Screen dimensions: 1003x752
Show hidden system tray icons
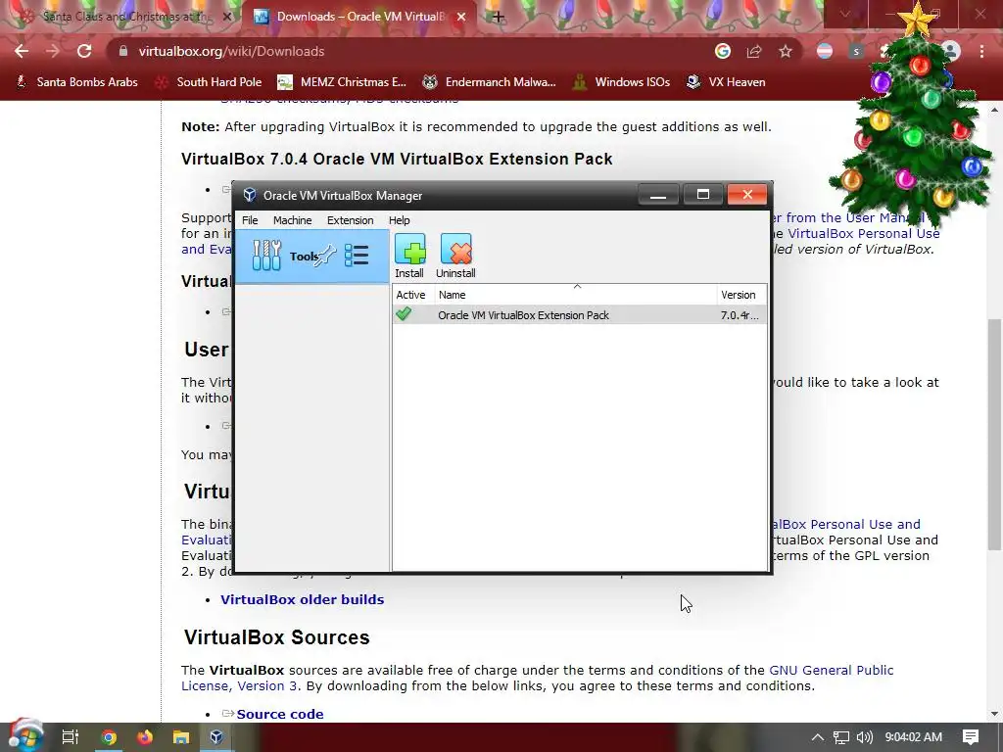[818, 737]
